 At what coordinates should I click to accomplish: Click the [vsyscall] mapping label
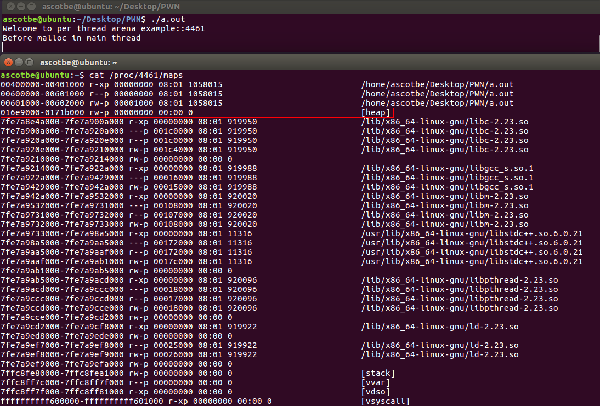tap(385, 401)
